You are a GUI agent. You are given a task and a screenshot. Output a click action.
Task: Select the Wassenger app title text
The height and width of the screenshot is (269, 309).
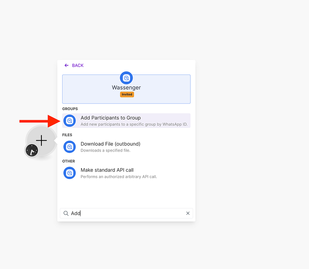pyautogui.click(x=126, y=88)
